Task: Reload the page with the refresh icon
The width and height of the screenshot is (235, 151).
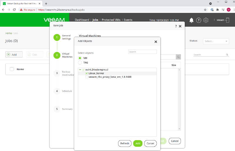Action: click(x=14, y=10)
